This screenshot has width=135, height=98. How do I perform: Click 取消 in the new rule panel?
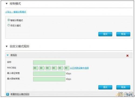click(123, 87)
